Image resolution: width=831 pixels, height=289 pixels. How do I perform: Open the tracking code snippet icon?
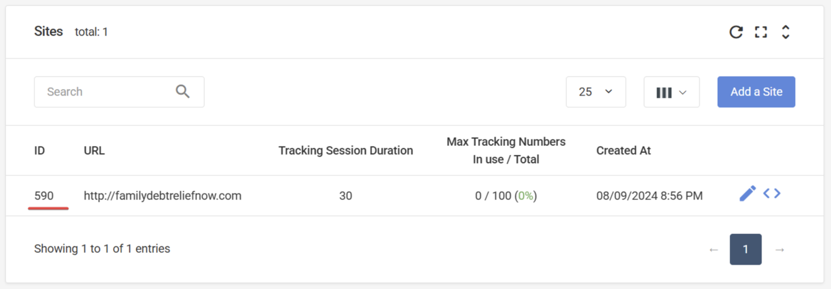[x=772, y=193]
